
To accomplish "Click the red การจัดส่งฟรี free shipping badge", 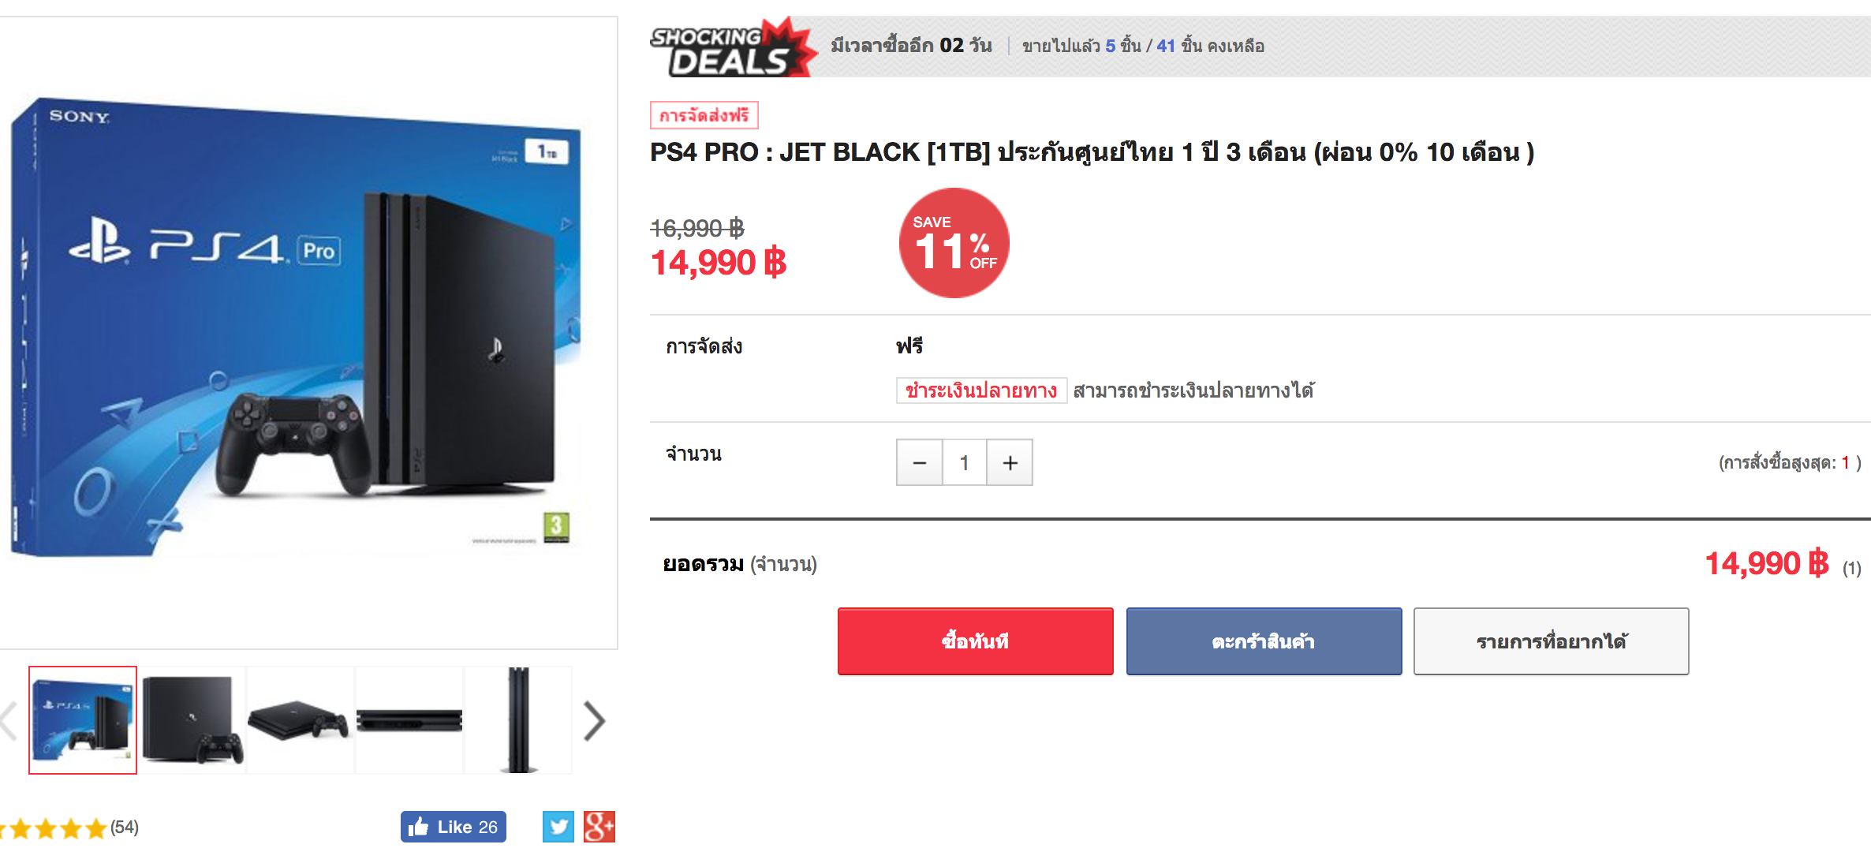I will (x=704, y=115).
